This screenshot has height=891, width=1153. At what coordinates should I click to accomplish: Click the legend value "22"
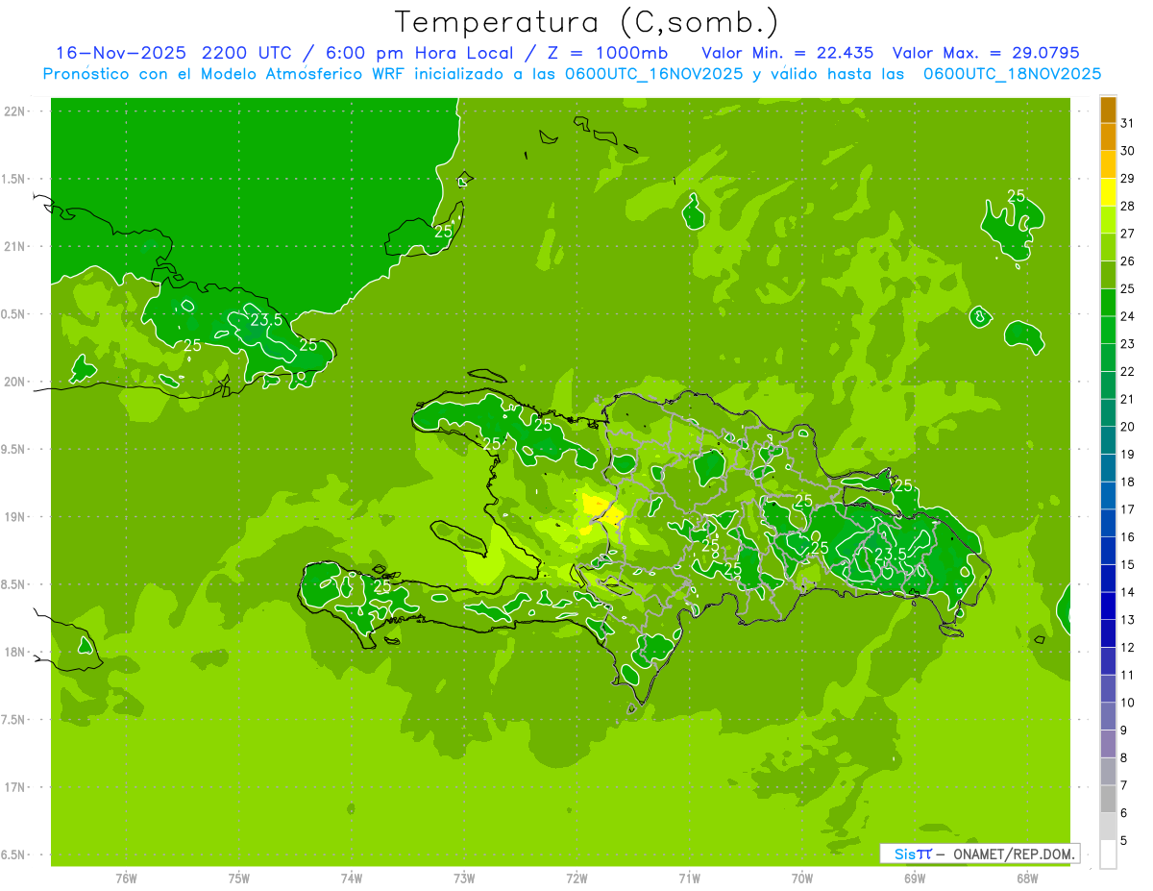click(x=1128, y=371)
